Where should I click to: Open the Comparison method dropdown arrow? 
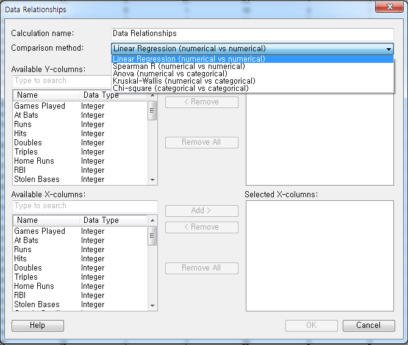click(388, 49)
